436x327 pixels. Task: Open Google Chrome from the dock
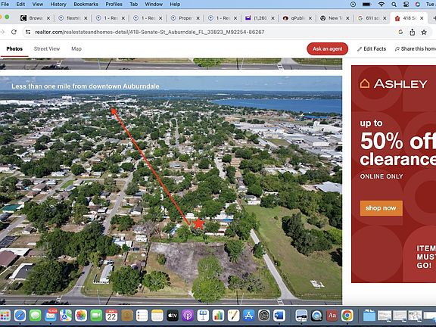pos(347,316)
